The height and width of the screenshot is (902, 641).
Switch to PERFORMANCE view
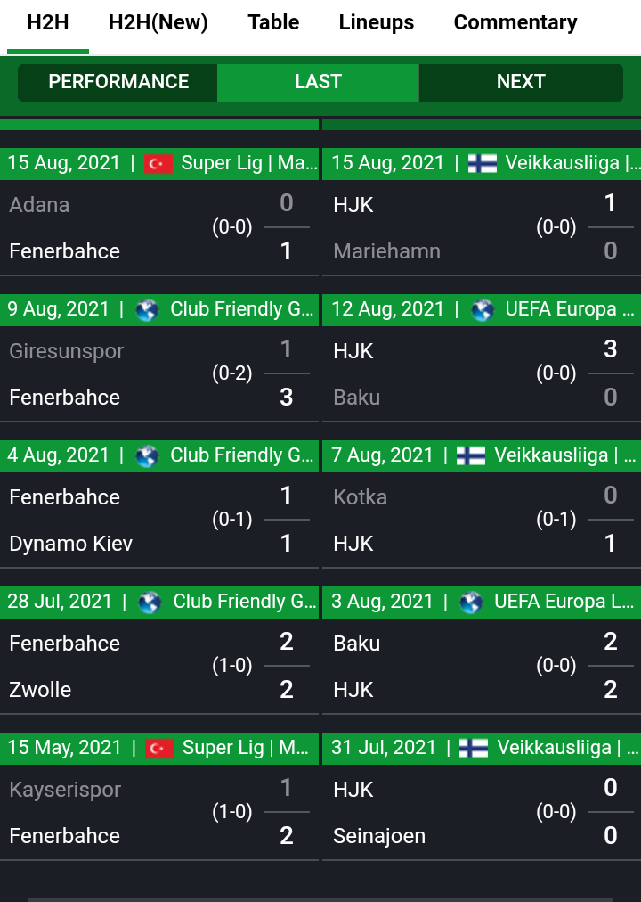[118, 82]
